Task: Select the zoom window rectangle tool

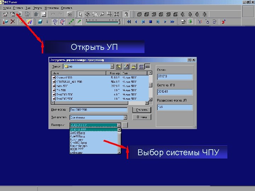Action: click(109, 14)
